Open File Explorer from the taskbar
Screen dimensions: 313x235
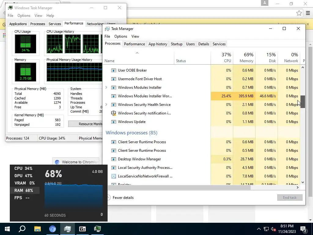(37, 229)
